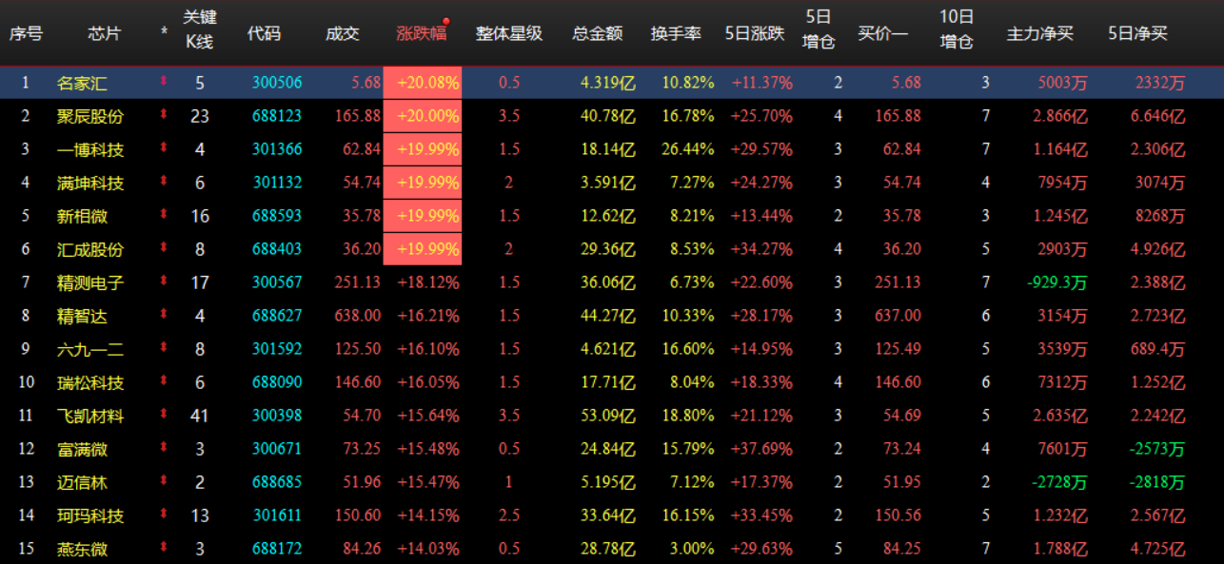1224x564 pixels.
Task: Click stock code 300567
Action: coord(277,282)
